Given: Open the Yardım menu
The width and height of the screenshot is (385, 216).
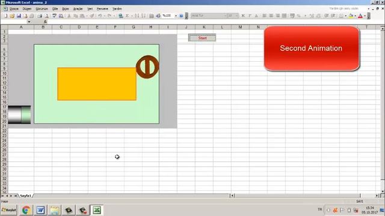Looking at the screenshot, I should coord(117,9).
